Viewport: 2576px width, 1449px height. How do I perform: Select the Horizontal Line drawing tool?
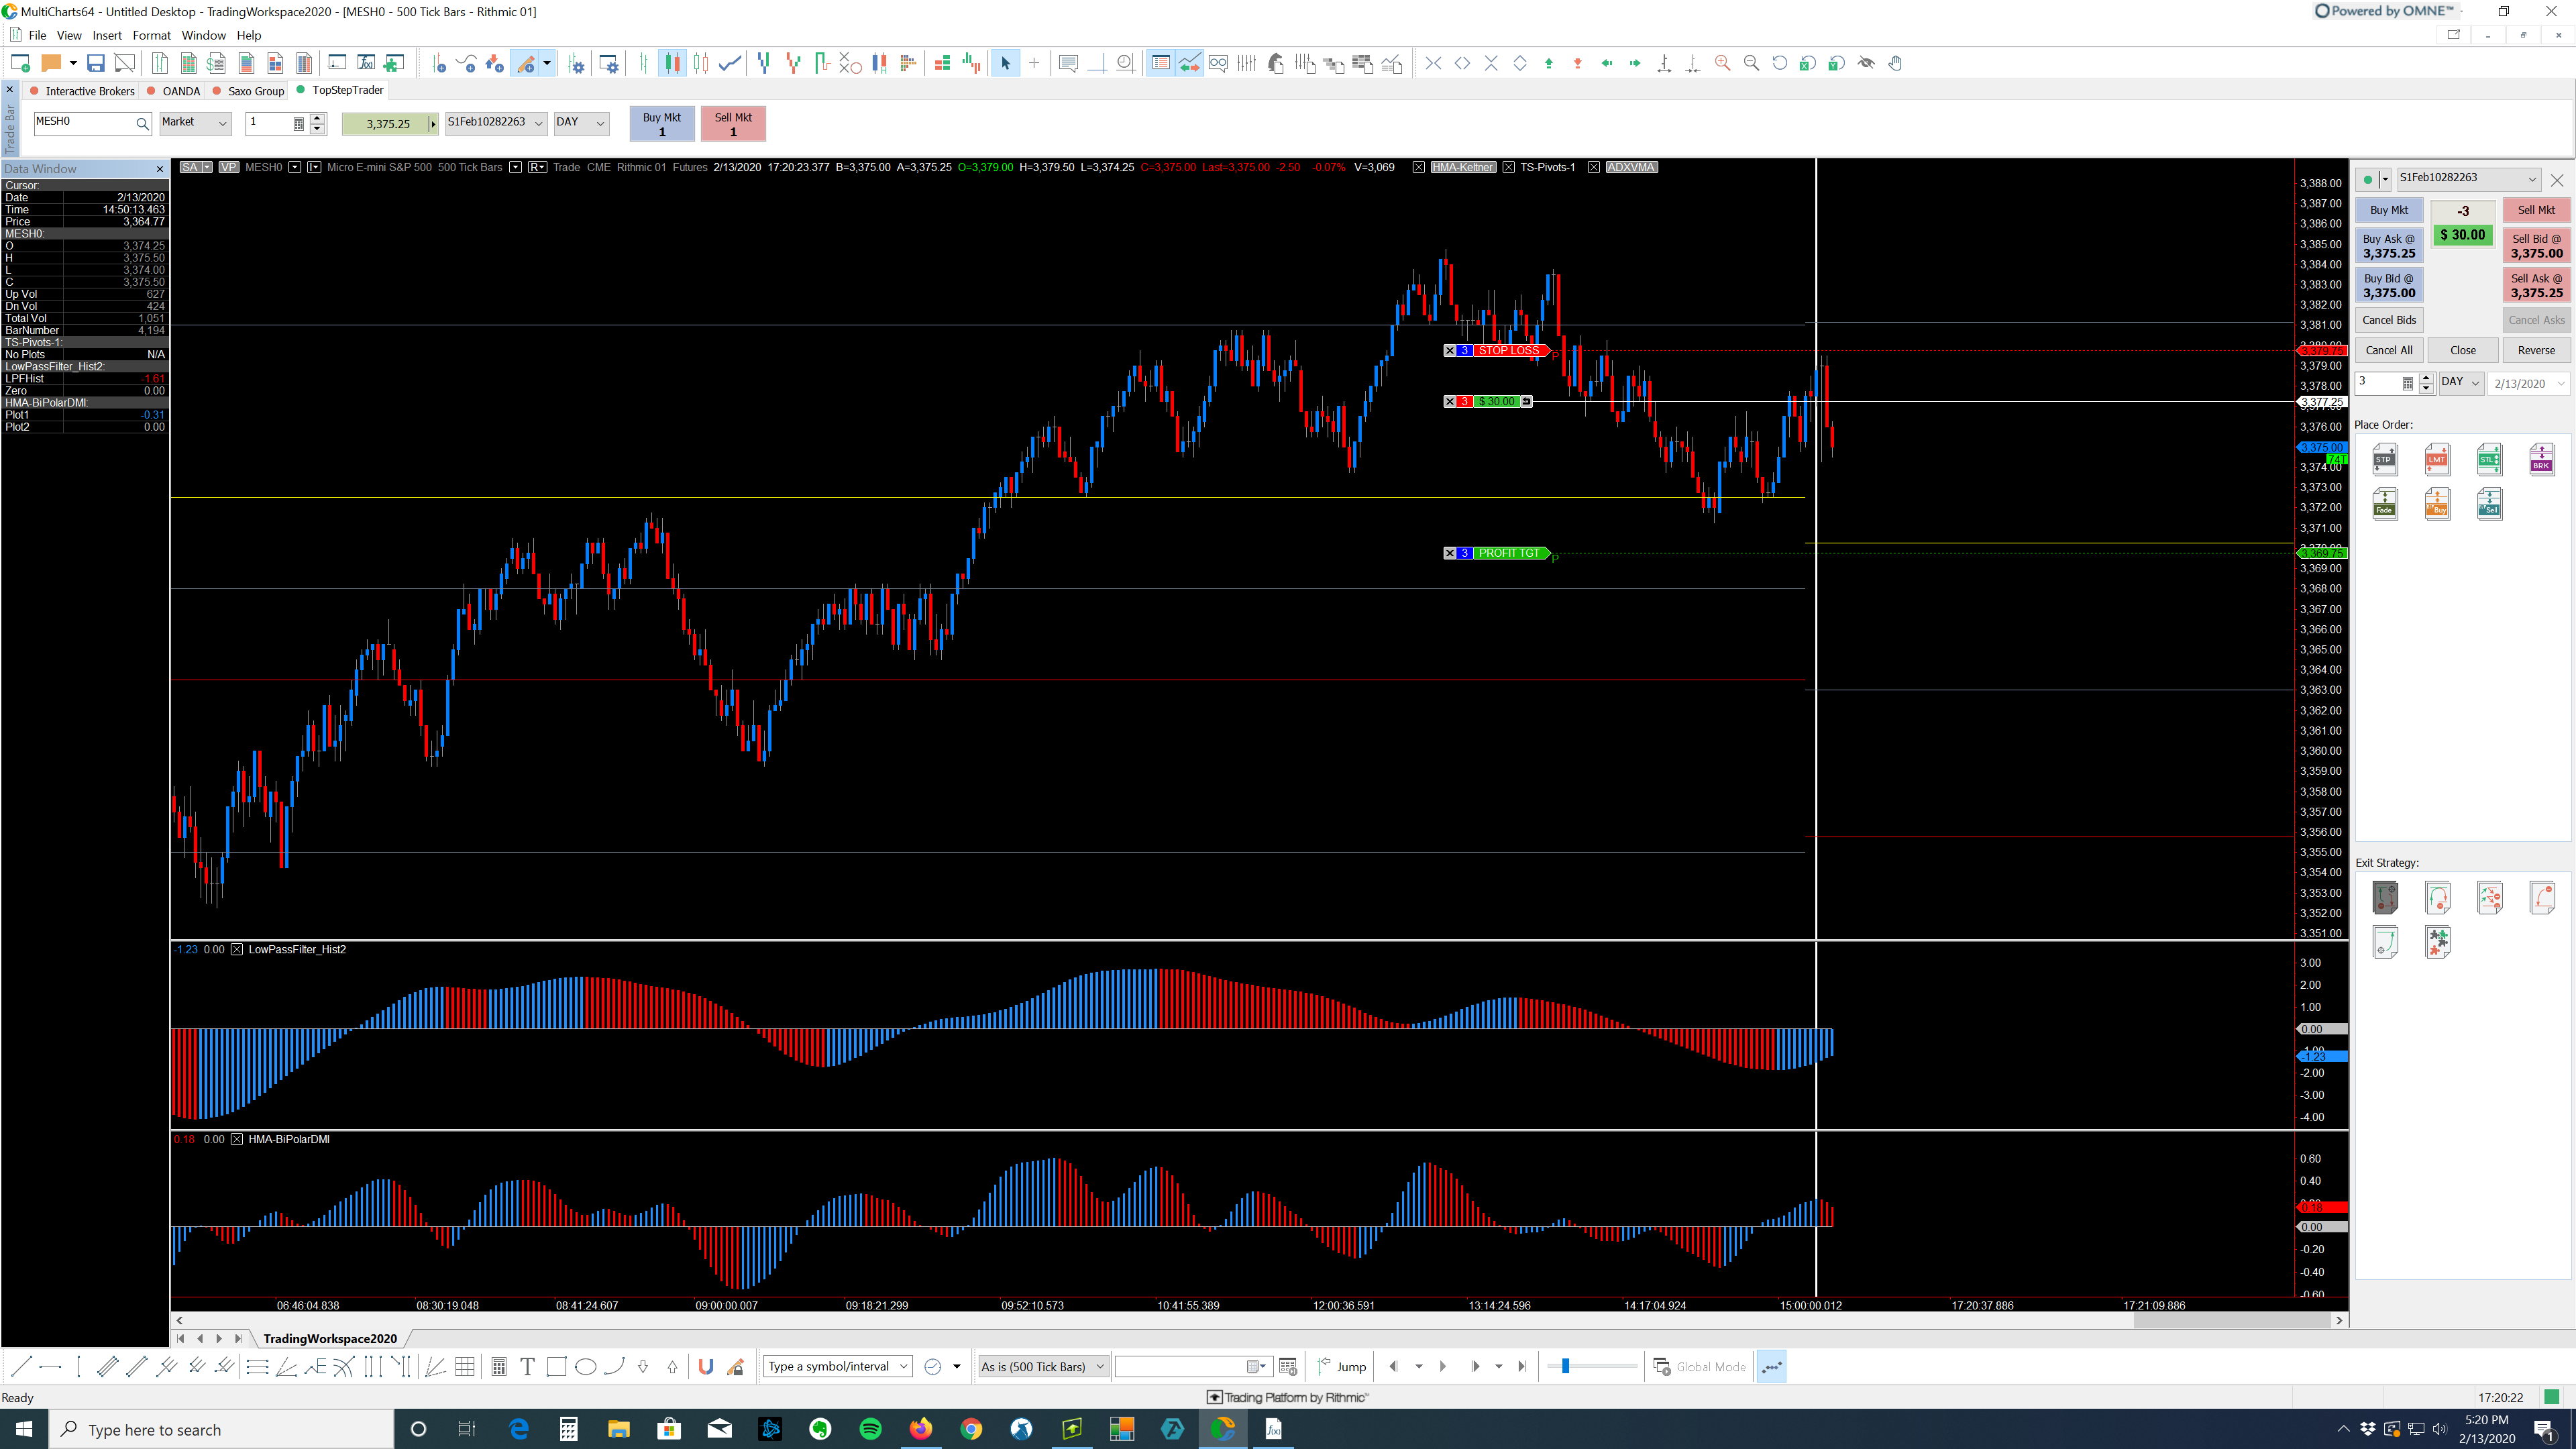[50, 1366]
